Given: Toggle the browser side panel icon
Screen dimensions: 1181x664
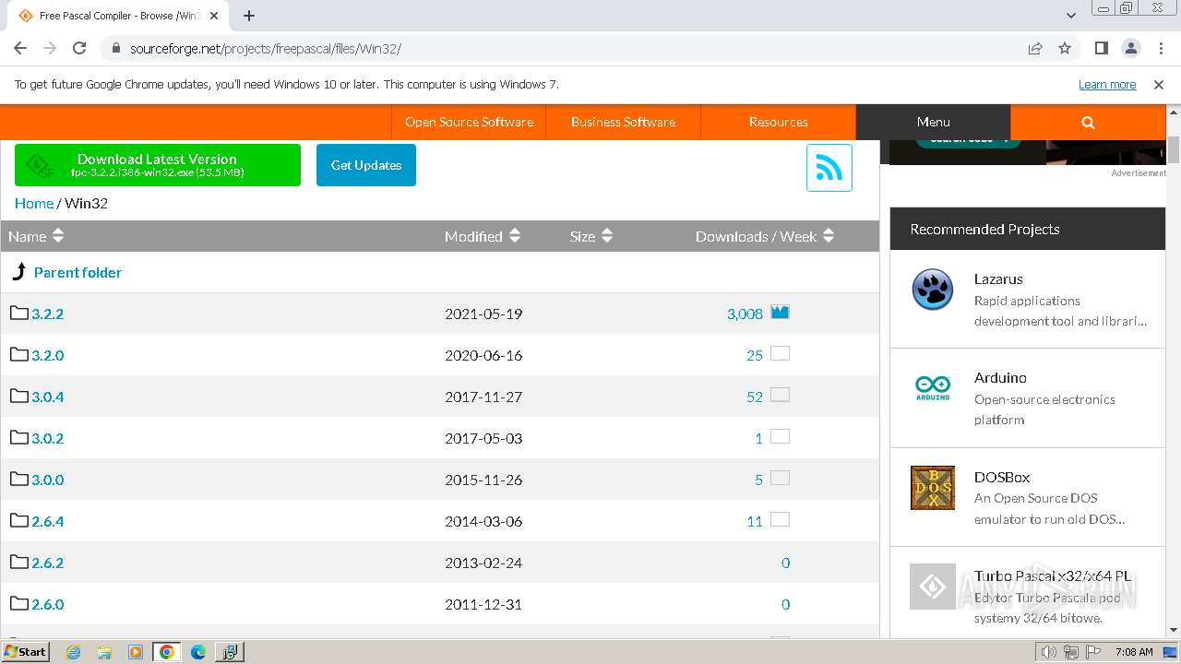Looking at the screenshot, I should pyautogui.click(x=1101, y=48).
